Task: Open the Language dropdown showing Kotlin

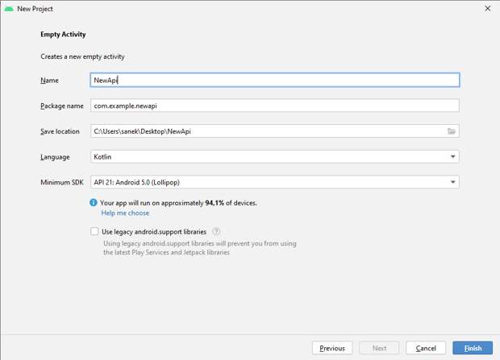Action: pyautogui.click(x=274, y=157)
